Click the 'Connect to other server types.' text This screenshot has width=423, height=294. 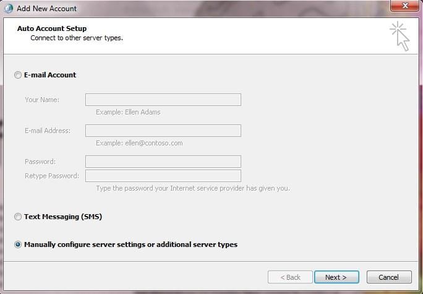pos(77,38)
